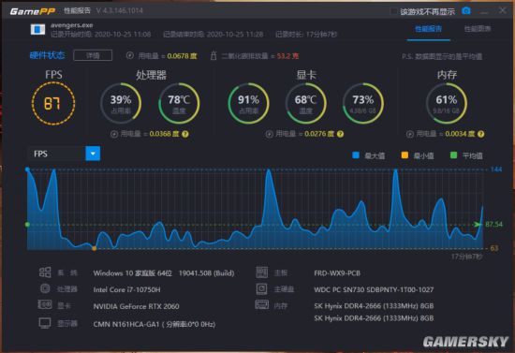Click the GPU temperature gauge showing 68℃
The height and width of the screenshot is (353, 515).
306,103
